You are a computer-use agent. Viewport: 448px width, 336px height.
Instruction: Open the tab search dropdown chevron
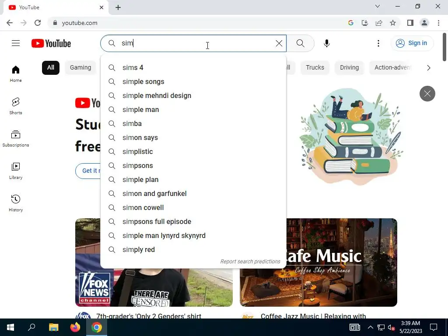[378, 6]
